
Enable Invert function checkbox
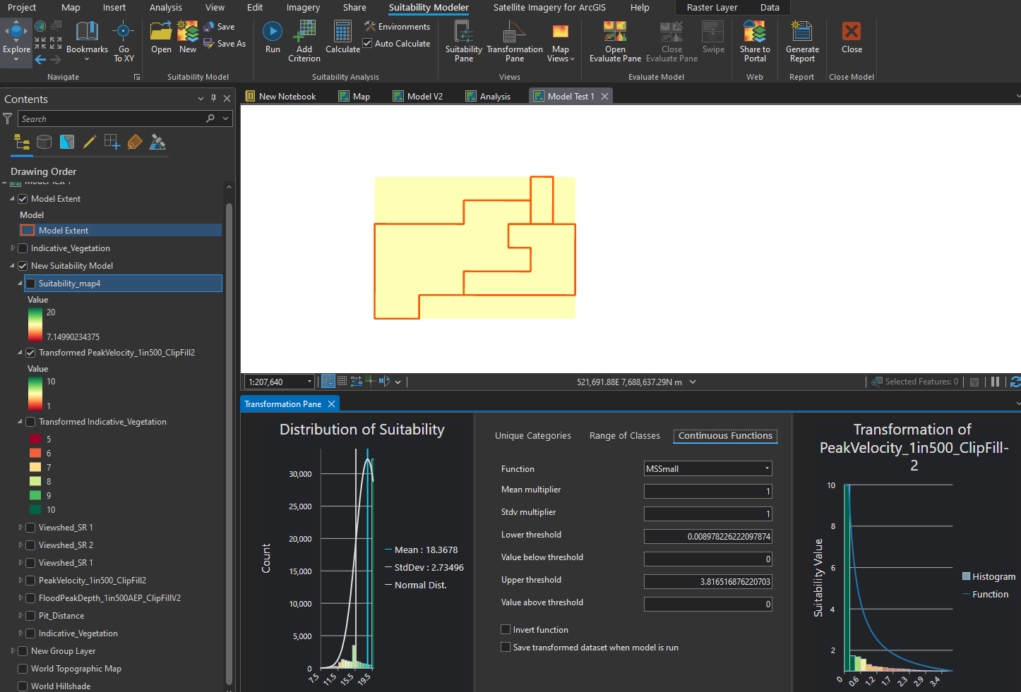(506, 629)
